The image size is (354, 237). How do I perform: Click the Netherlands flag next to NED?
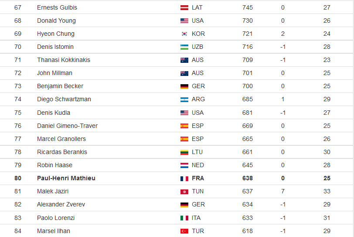[x=184, y=165]
